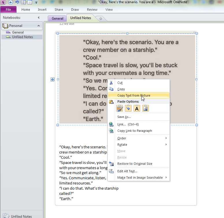Click the Make Text in Image Searchable arrow
This screenshot has height=218, width=224.
(x=166, y=177)
